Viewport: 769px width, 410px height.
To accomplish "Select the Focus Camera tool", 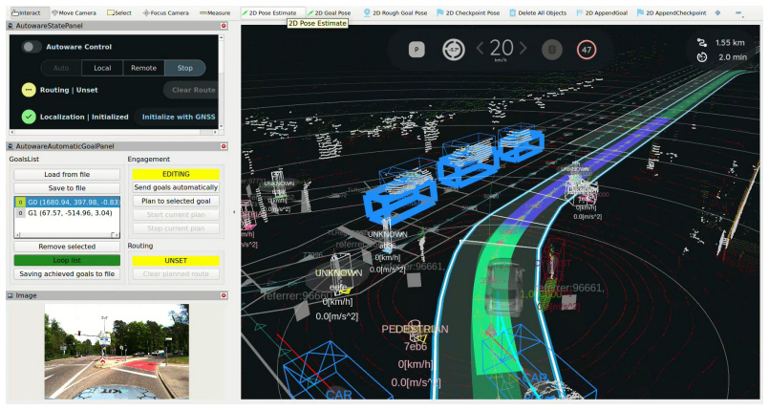I will tap(166, 12).
